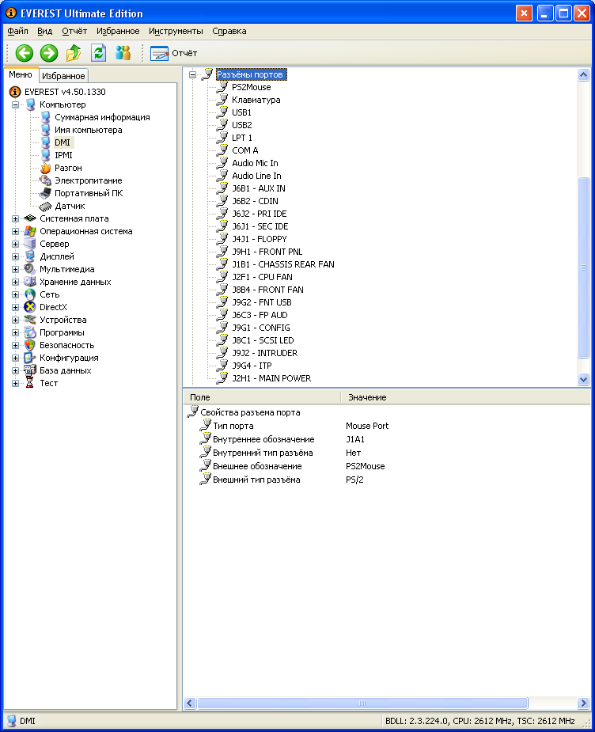The image size is (595, 732).
Task: Select the IPMI tree item
Action: [63, 155]
